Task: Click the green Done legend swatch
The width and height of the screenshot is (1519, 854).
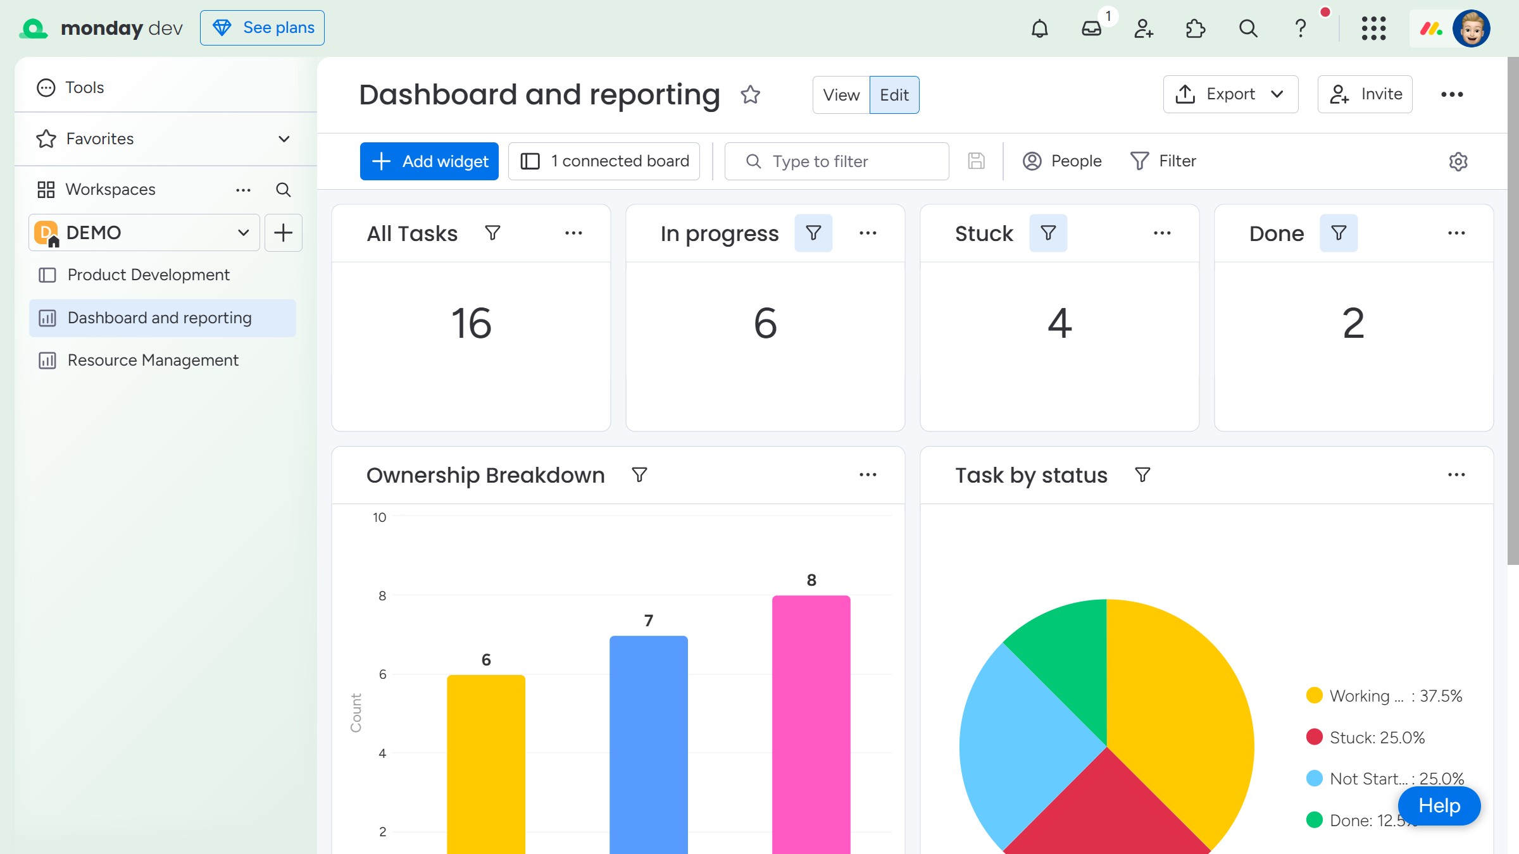Action: [1315, 820]
